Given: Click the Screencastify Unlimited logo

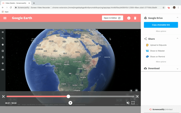Looking at the screenshot, I should coord(161,109).
